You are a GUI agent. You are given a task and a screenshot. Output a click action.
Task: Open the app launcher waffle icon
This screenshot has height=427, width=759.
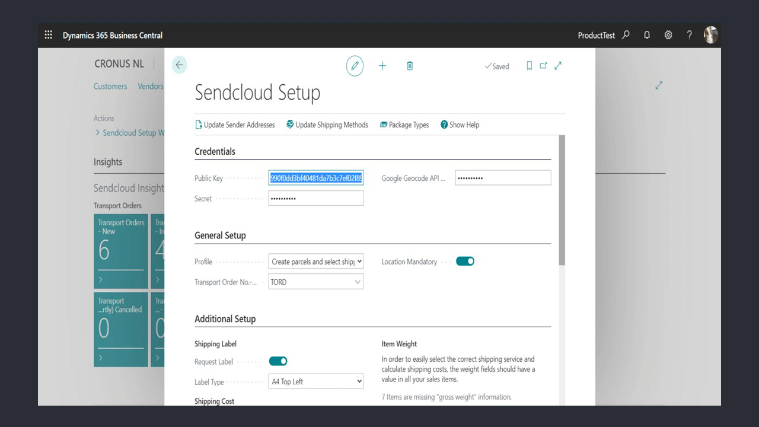click(x=49, y=35)
